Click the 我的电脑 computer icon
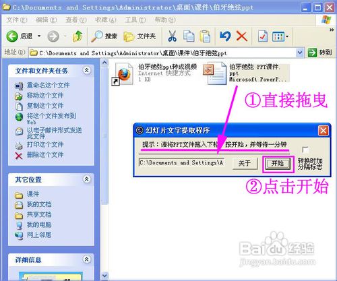Screen dimensions: 337x281 19,225
